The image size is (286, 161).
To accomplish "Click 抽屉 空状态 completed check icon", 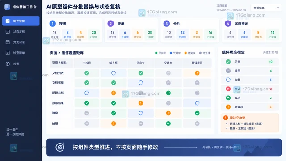I will coord(168,123).
